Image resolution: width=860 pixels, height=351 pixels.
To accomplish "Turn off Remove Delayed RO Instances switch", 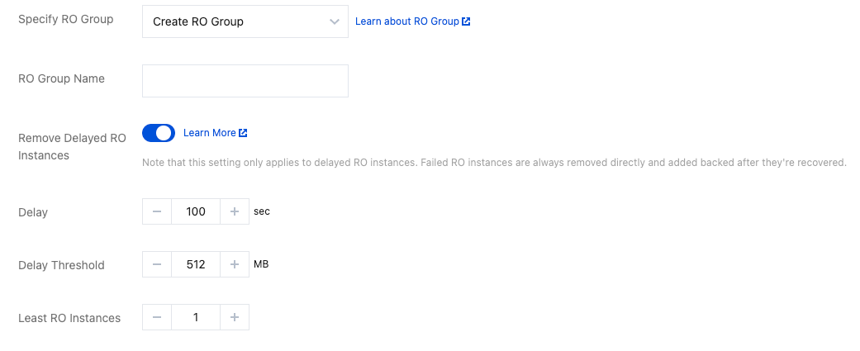I will [159, 133].
